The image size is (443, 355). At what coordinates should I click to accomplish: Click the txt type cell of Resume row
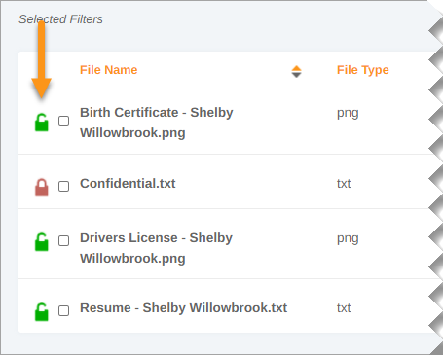click(x=344, y=308)
